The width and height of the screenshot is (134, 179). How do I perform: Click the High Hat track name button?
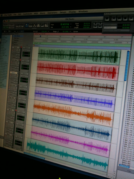tap(11, 98)
